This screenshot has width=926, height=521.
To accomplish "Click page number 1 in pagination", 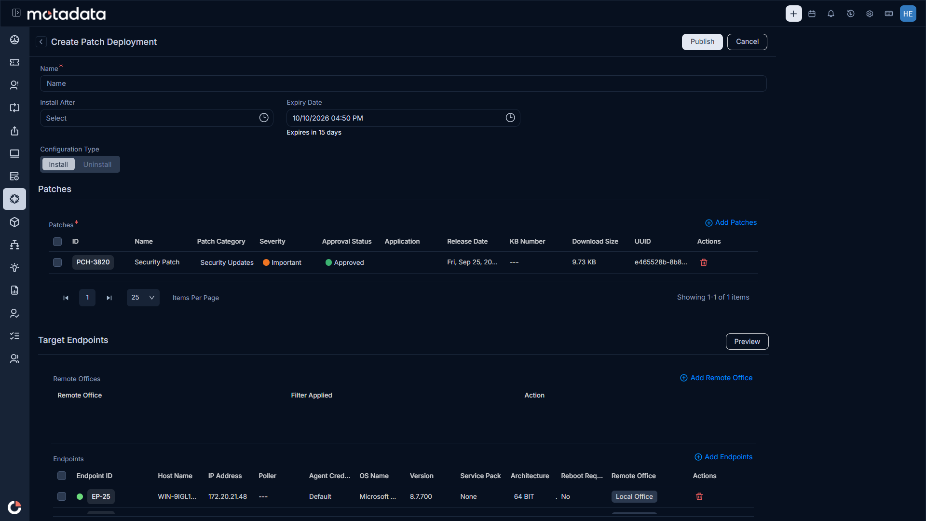I will pos(87,298).
